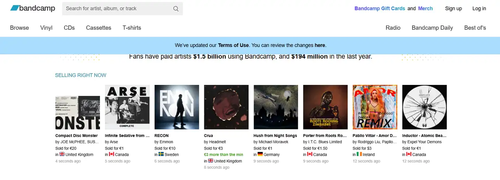This screenshot has width=500, height=180.
Task: Click UK flag under Crua
Action: [x=211, y=160]
